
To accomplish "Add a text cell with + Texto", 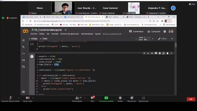I will [44, 39].
